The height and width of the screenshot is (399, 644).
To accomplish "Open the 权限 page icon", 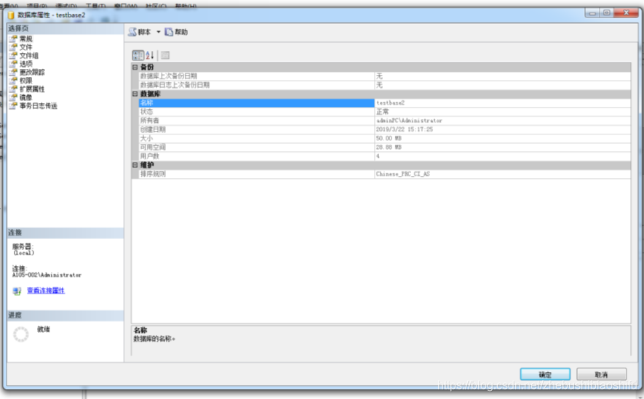I will tap(13, 81).
